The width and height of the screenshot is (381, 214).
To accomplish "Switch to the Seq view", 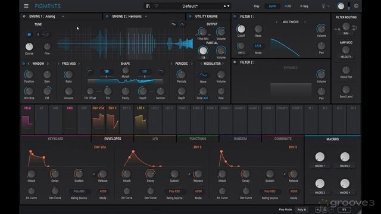I will 304,7.
